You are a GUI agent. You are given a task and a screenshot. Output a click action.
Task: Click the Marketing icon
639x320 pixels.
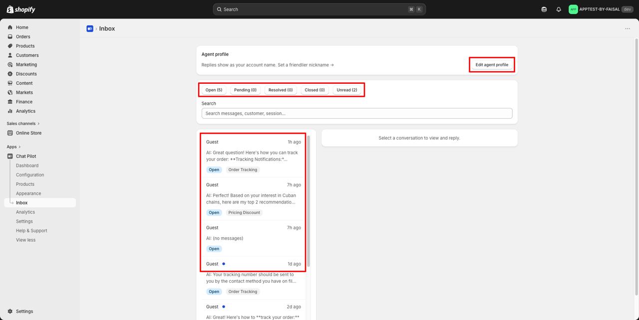click(10, 64)
